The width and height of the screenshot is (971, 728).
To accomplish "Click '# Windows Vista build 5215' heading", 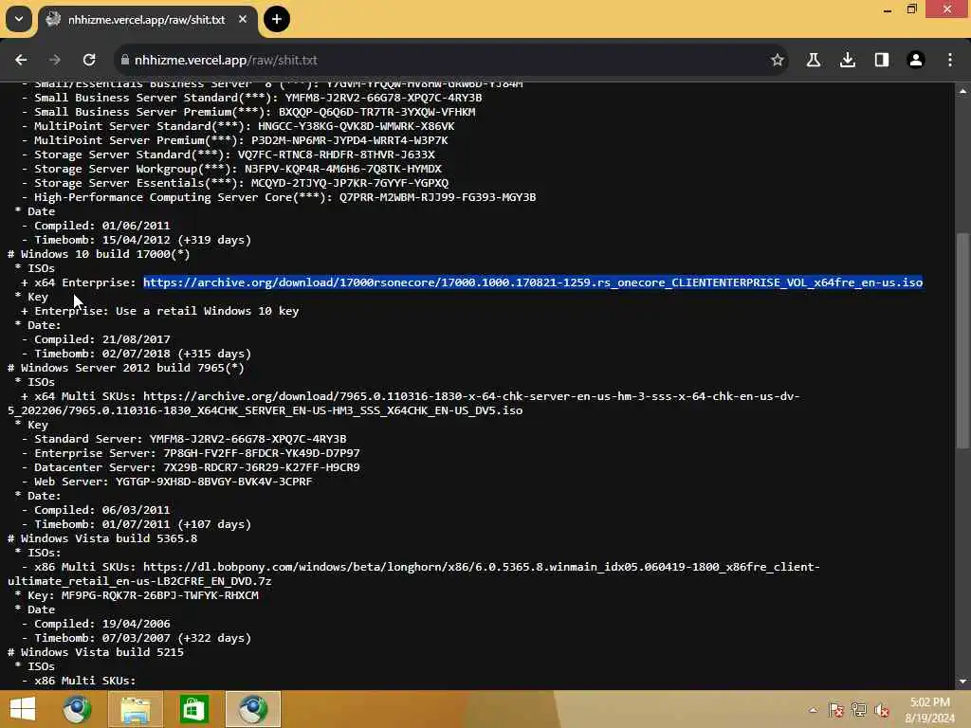I will pos(96,652).
